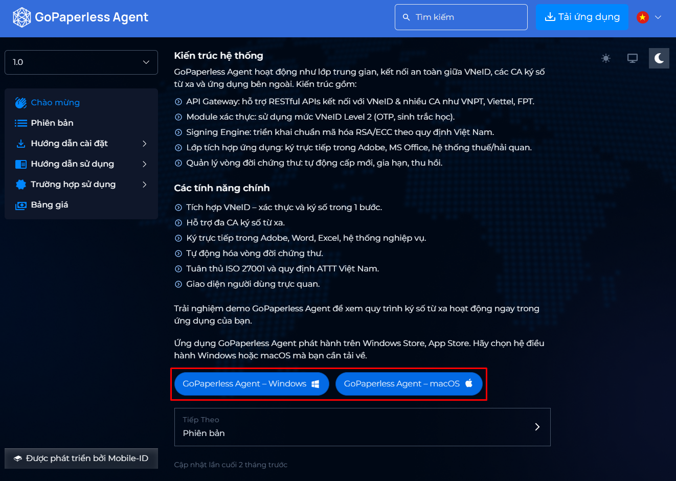Select system theme with monitor icon

coord(633,58)
